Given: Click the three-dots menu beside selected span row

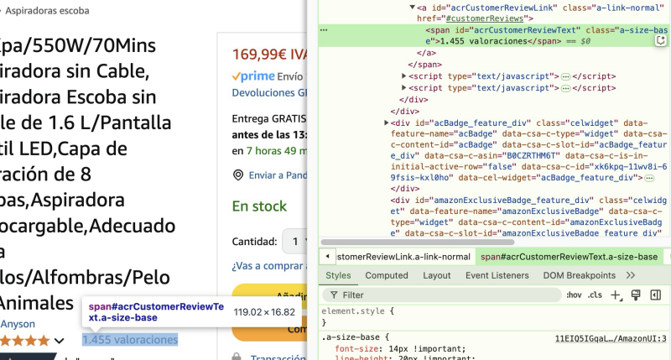Looking at the screenshot, I should (324, 30).
